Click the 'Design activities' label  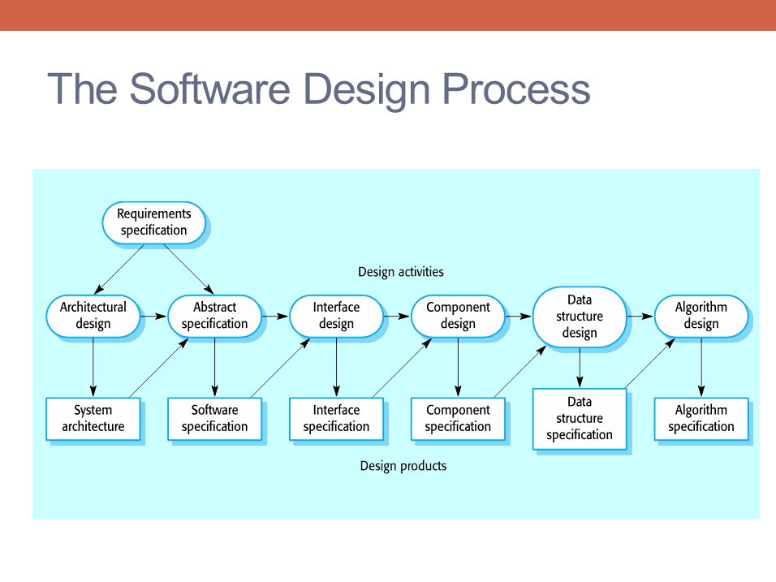(401, 272)
